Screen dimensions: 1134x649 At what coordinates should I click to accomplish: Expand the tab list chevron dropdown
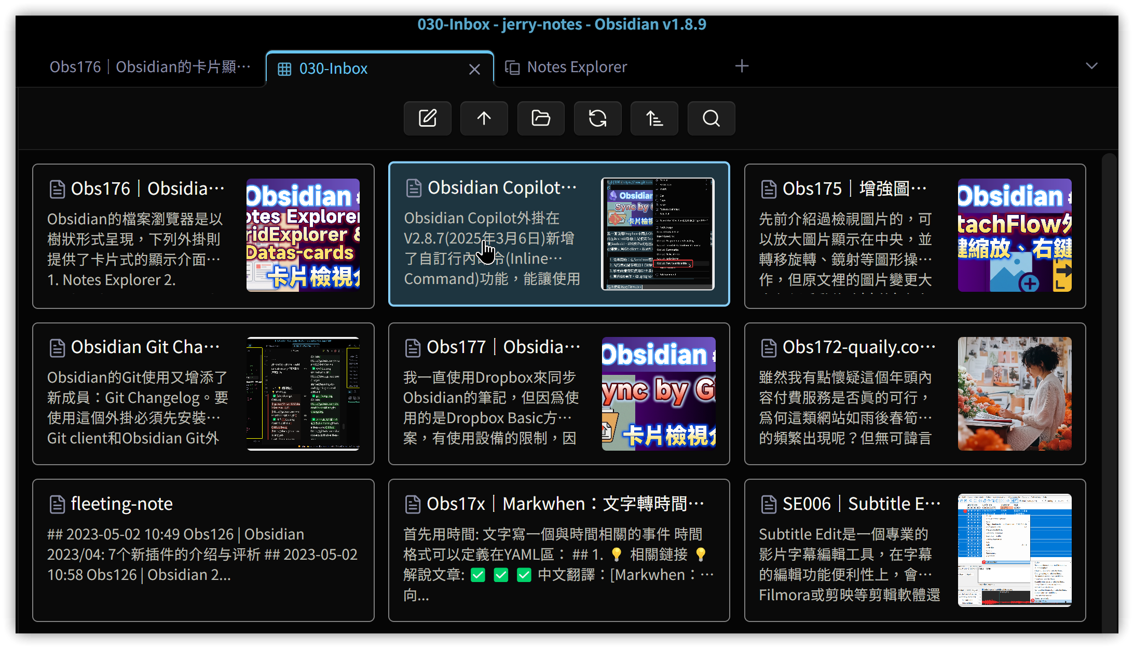[1091, 66]
